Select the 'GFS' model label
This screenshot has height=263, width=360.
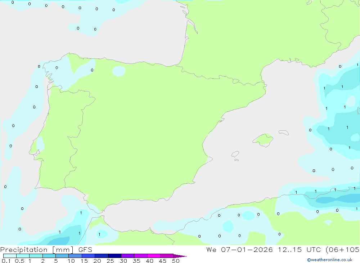85,249
